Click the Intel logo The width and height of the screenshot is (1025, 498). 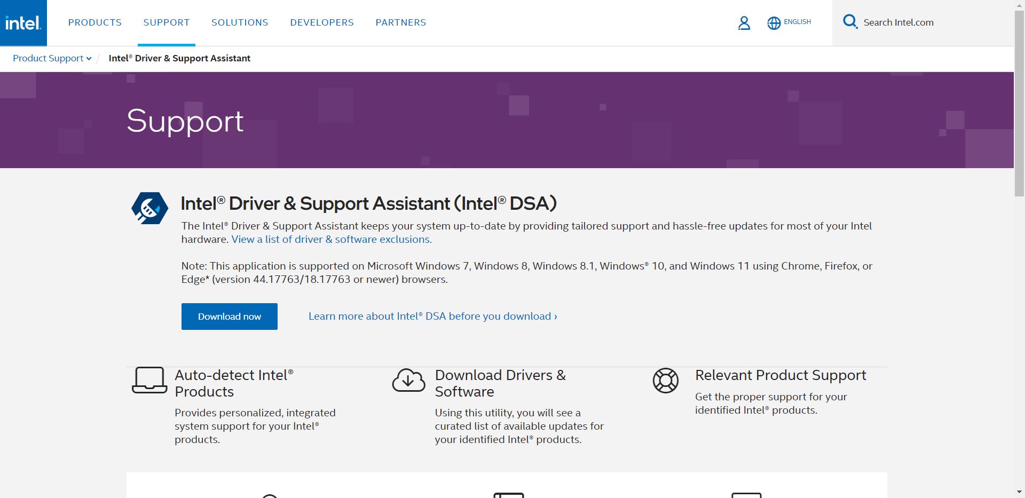(x=23, y=23)
